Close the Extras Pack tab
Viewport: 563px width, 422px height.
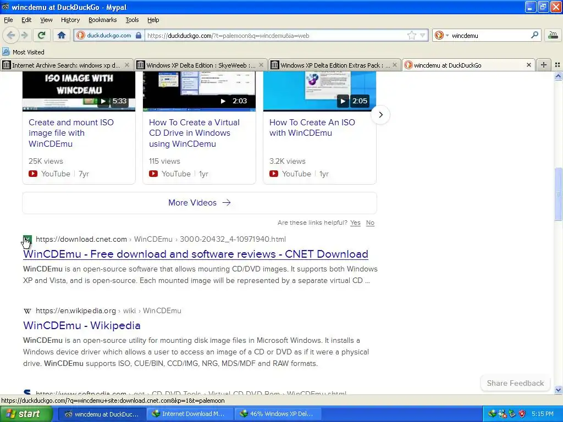pos(395,65)
